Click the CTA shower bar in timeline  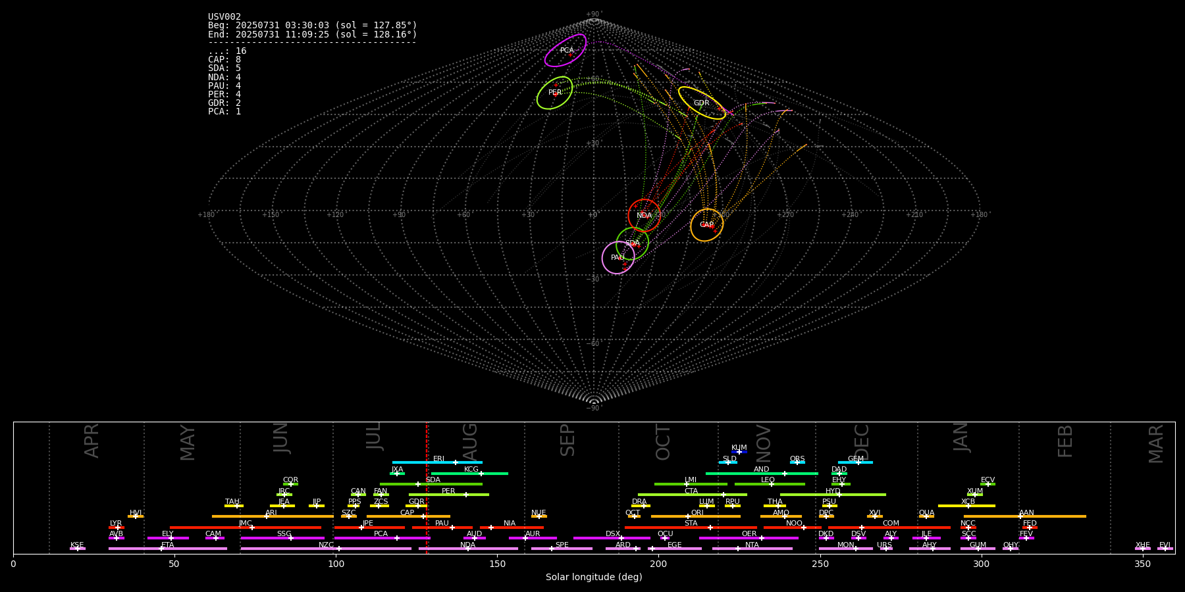coord(692,495)
